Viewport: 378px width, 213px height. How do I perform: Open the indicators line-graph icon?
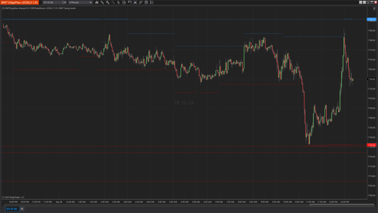[x=141, y=3]
